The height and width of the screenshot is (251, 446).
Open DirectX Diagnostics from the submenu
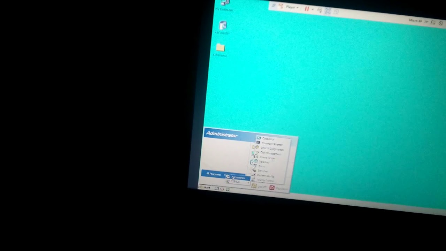tap(271, 148)
